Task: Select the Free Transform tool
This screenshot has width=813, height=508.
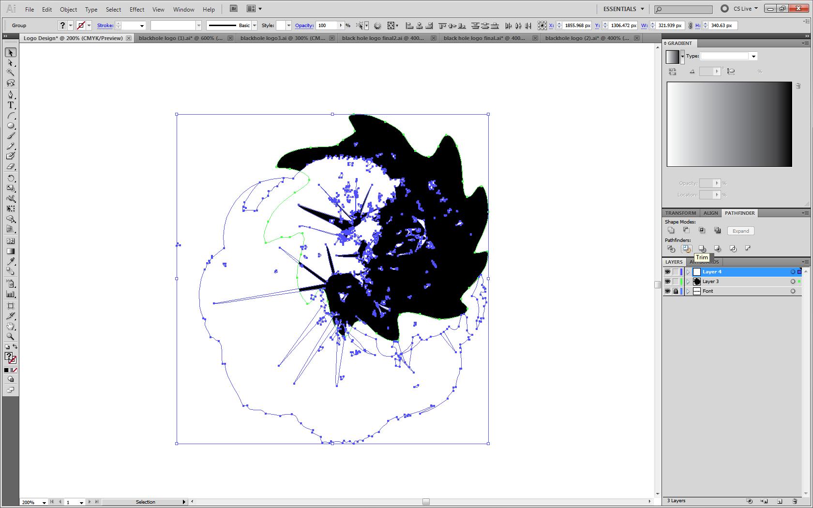Action: tap(11, 209)
